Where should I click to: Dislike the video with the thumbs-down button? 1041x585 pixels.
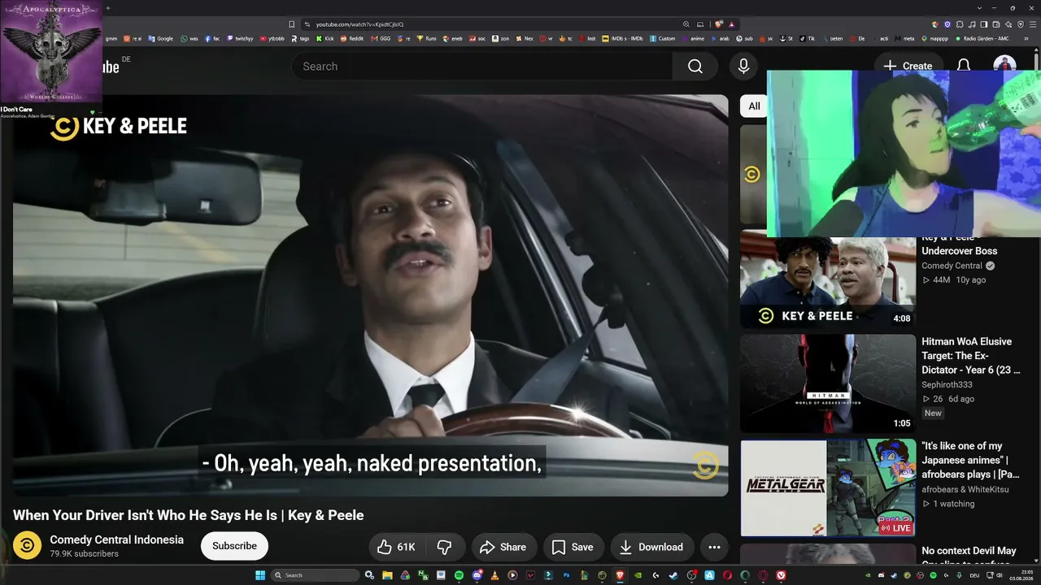click(444, 547)
